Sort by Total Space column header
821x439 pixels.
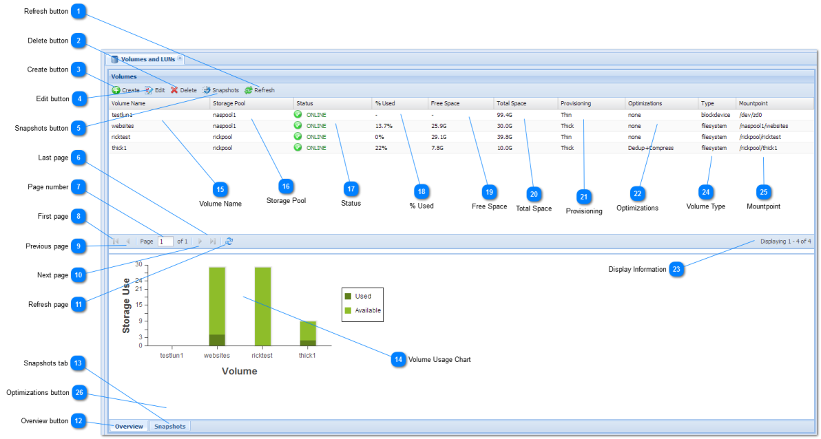526,104
